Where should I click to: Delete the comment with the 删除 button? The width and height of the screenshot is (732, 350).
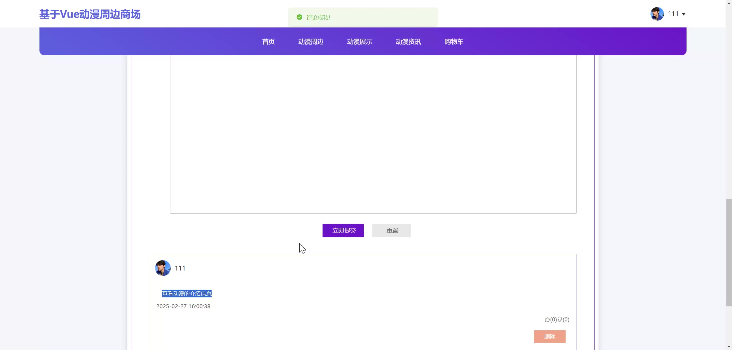click(x=549, y=336)
